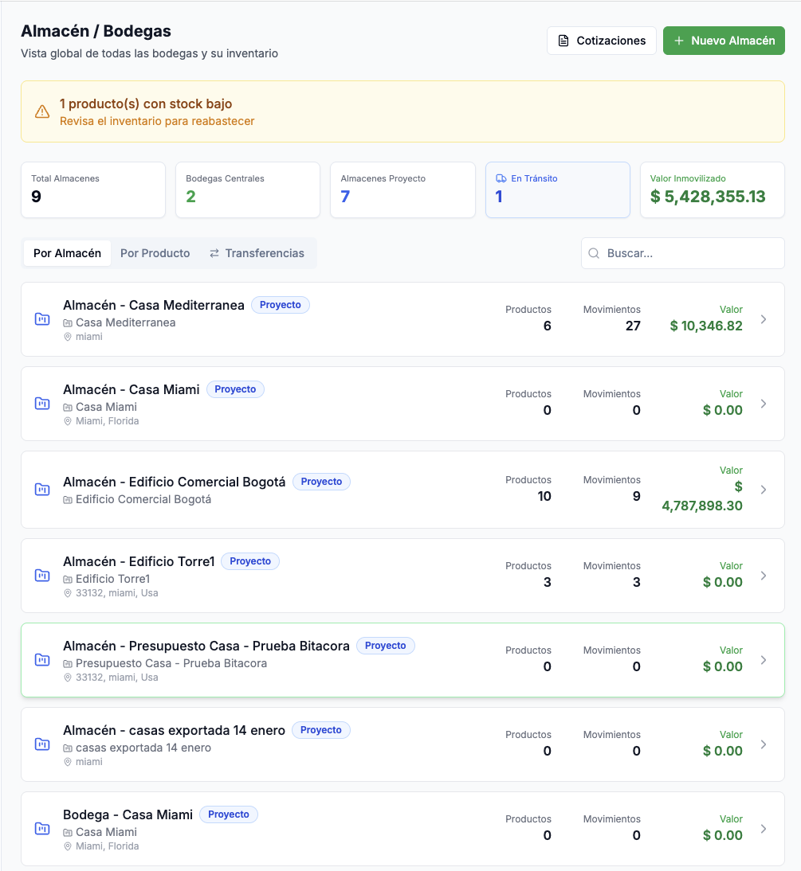Viewport: 801px width, 871px height.
Task: Click the Proyecto badge on Edificio Comercial Bogotá
Action: point(321,482)
